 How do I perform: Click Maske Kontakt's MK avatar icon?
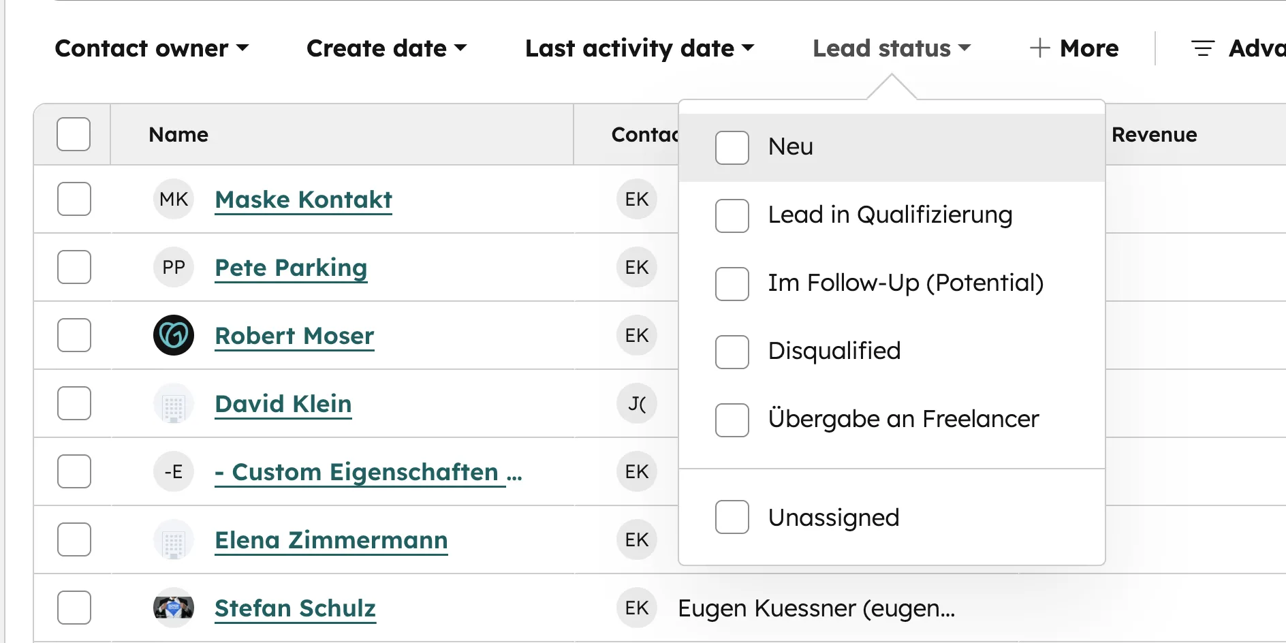pyautogui.click(x=174, y=199)
